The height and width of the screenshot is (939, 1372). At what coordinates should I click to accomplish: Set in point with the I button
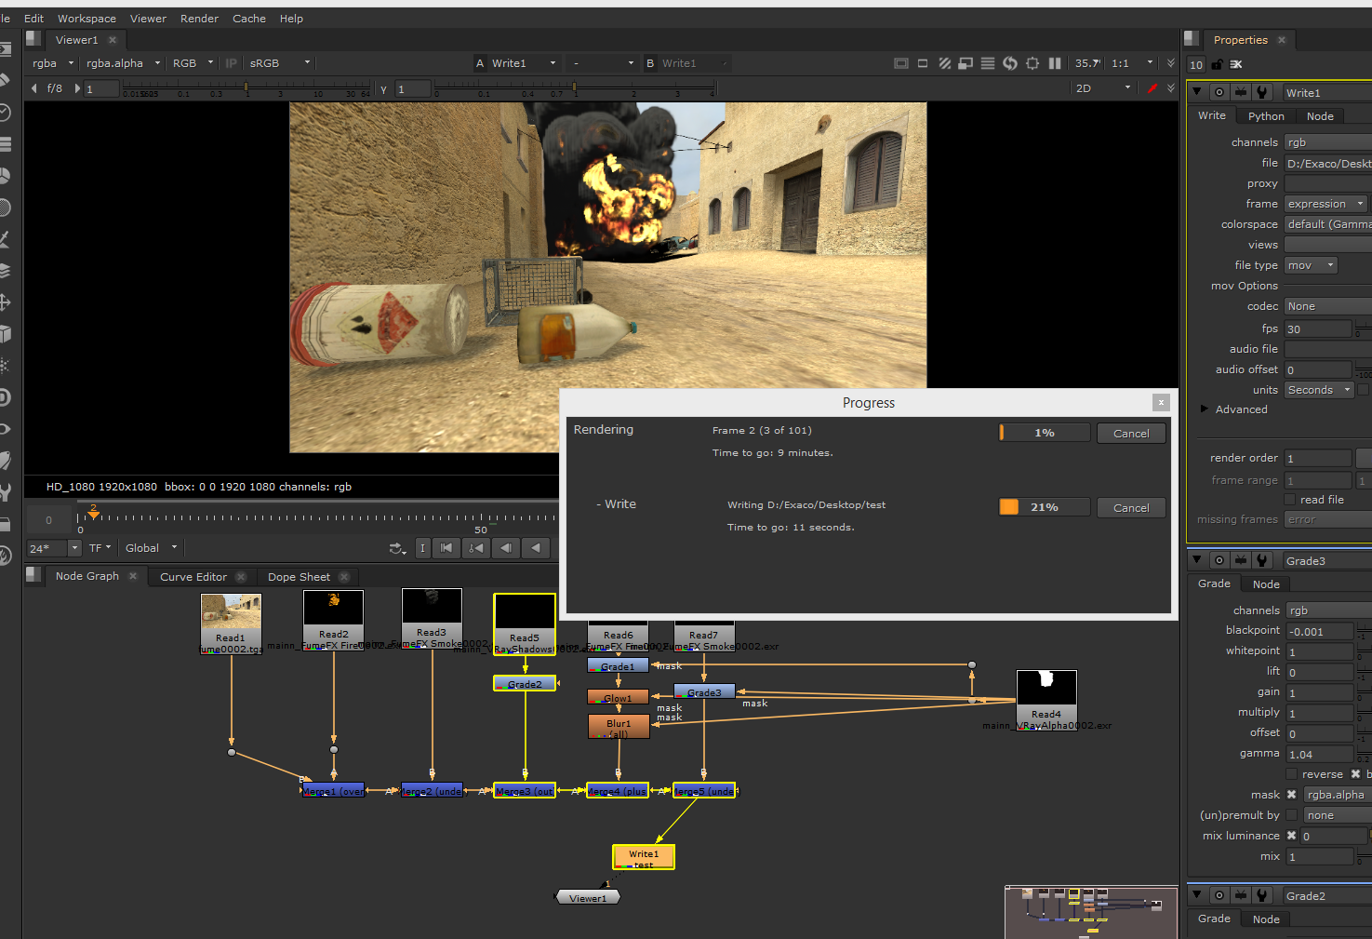422,548
